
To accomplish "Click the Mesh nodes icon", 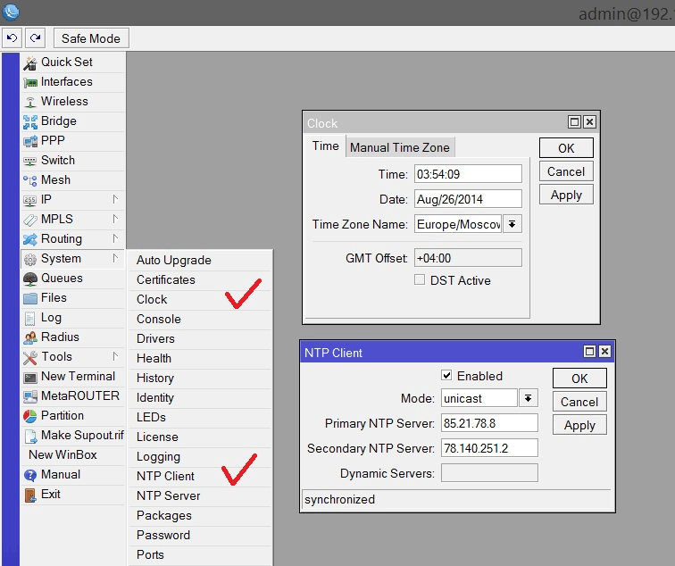I will pyautogui.click(x=30, y=180).
